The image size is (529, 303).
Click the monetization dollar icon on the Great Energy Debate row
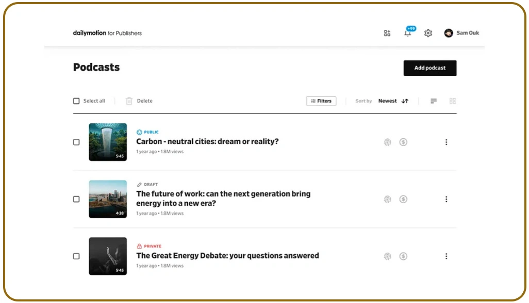coord(403,256)
